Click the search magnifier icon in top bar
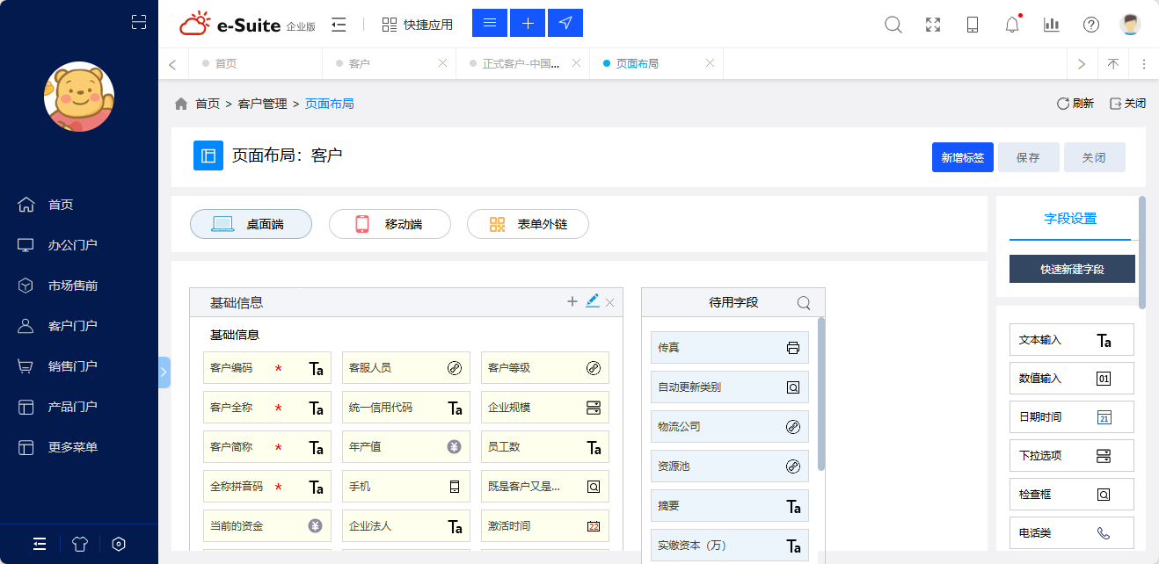This screenshot has height=564, width=1159. [x=893, y=25]
